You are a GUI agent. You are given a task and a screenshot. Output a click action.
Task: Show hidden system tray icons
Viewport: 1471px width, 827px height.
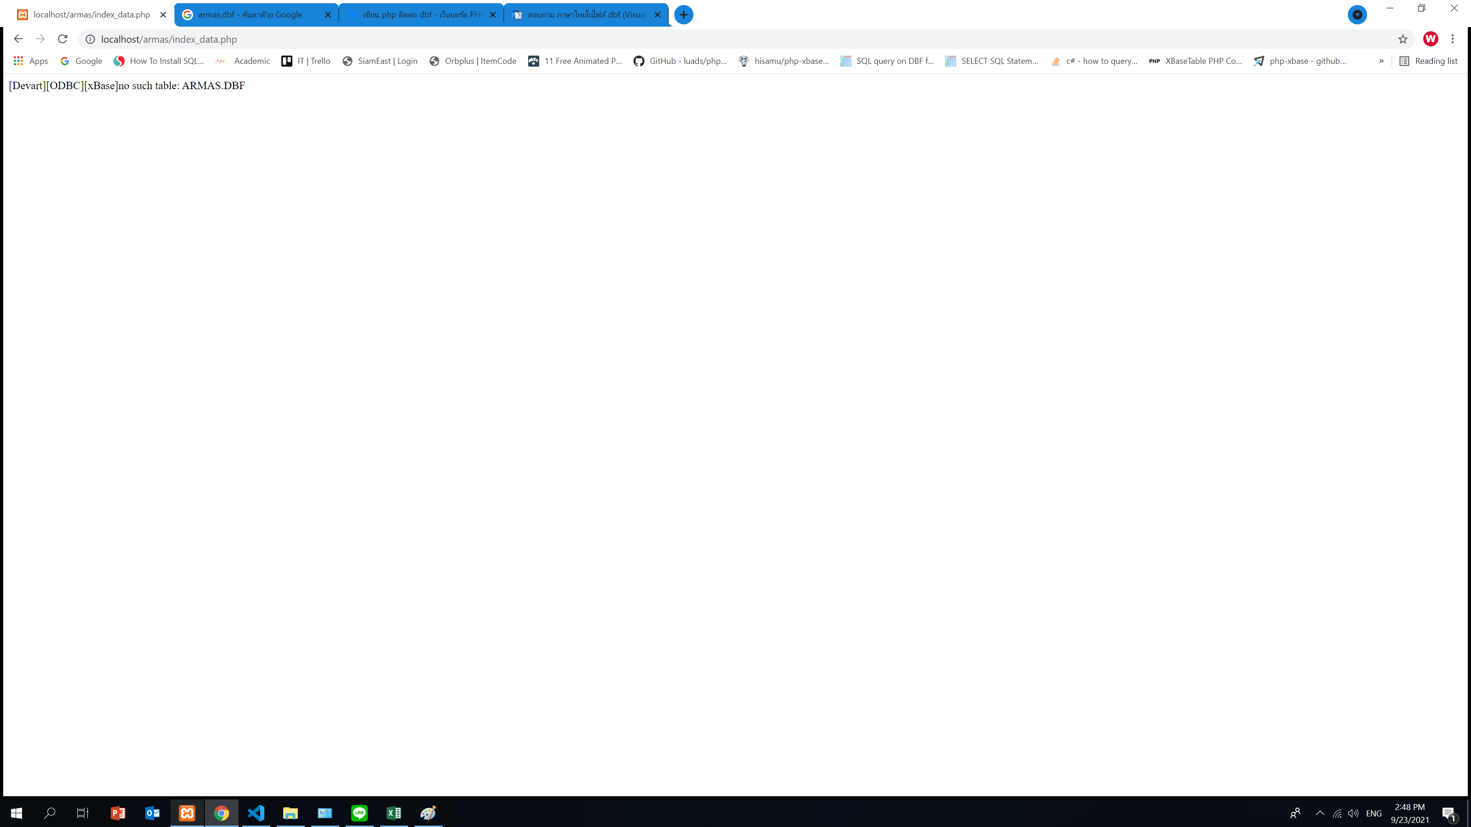[x=1320, y=813]
